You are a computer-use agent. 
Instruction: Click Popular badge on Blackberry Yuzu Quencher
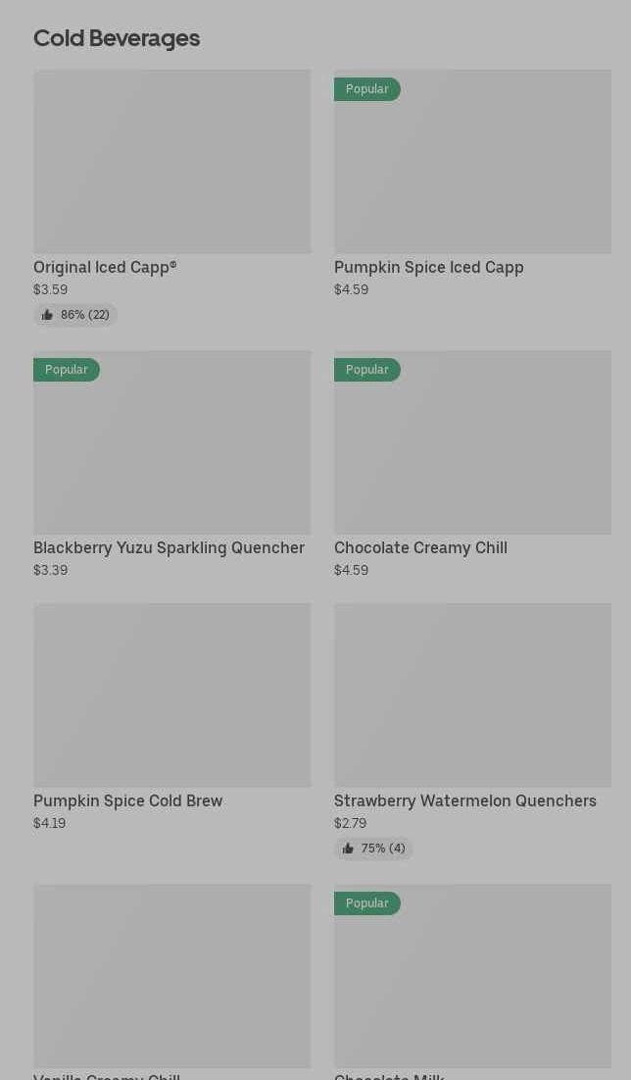point(67,370)
